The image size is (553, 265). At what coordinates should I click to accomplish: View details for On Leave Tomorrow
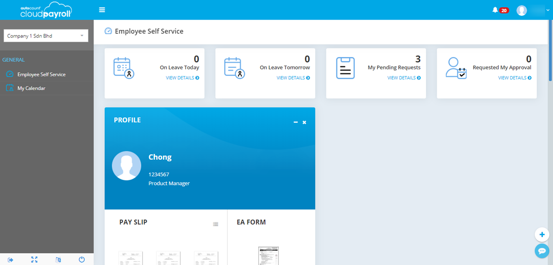pos(293,78)
